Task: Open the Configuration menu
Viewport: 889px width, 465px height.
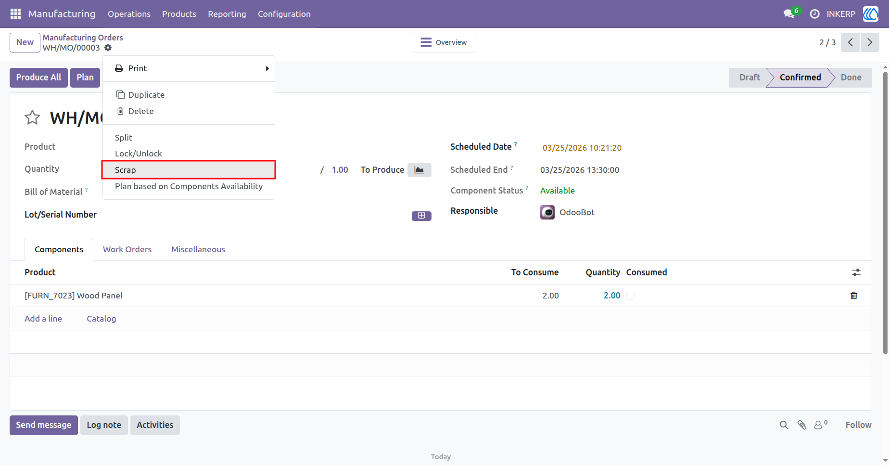Action: 284,14
